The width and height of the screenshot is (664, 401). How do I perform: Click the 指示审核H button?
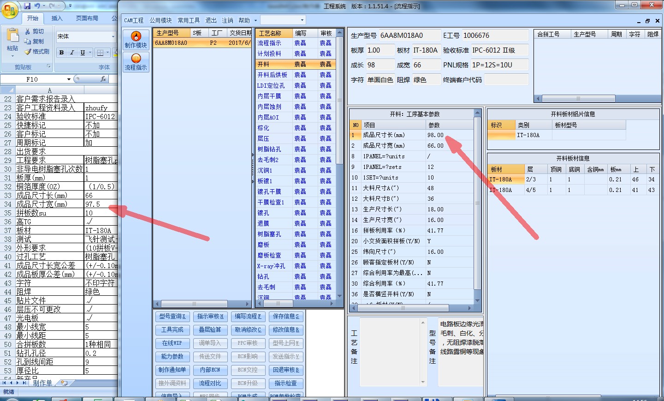coord(210,317)
